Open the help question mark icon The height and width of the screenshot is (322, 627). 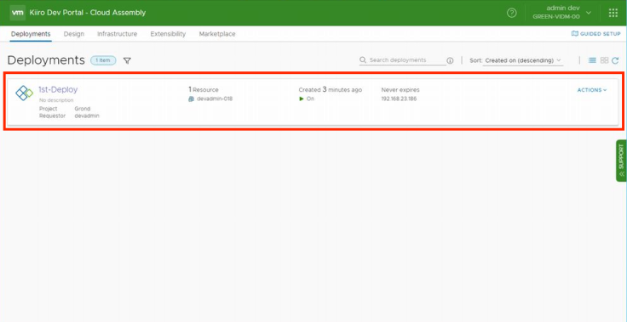click(x=511, y=13)
